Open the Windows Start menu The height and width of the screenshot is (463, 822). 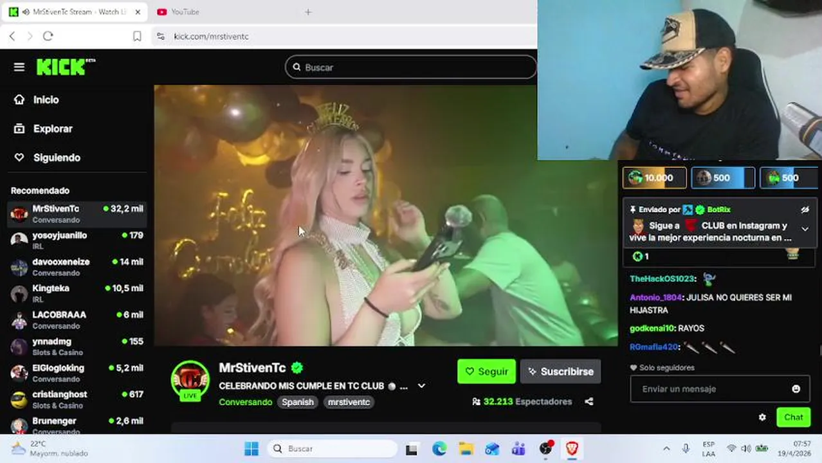251,448
